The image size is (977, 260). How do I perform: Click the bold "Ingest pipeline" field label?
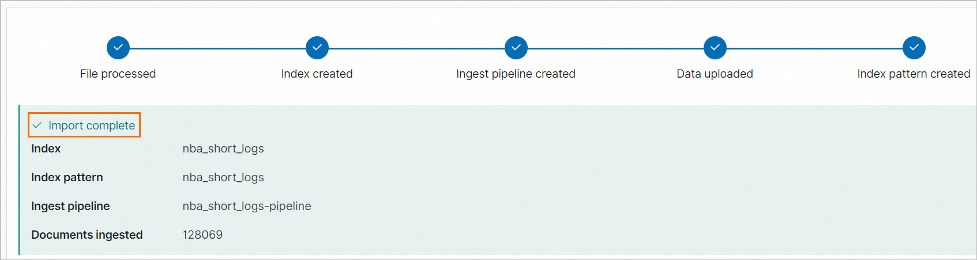pos(70,206)
